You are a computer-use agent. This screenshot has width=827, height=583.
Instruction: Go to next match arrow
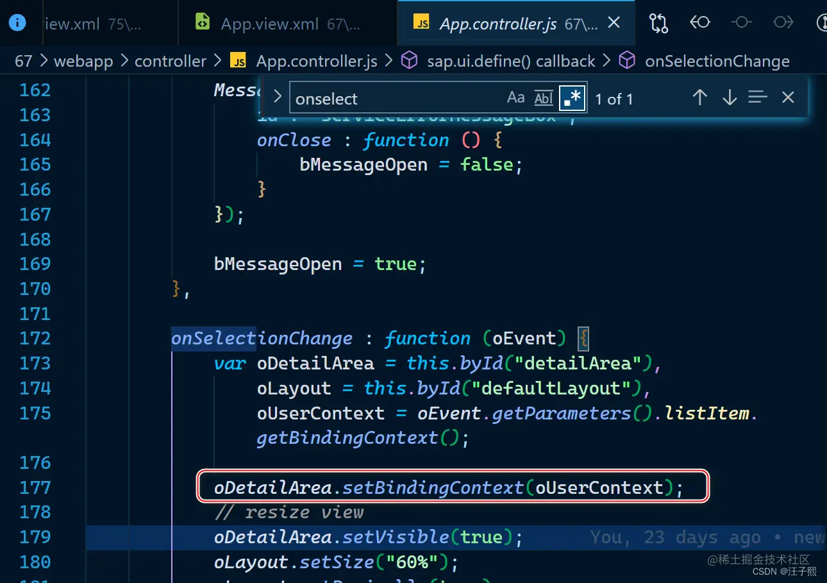pyautogui.click(x=729, y=97)
